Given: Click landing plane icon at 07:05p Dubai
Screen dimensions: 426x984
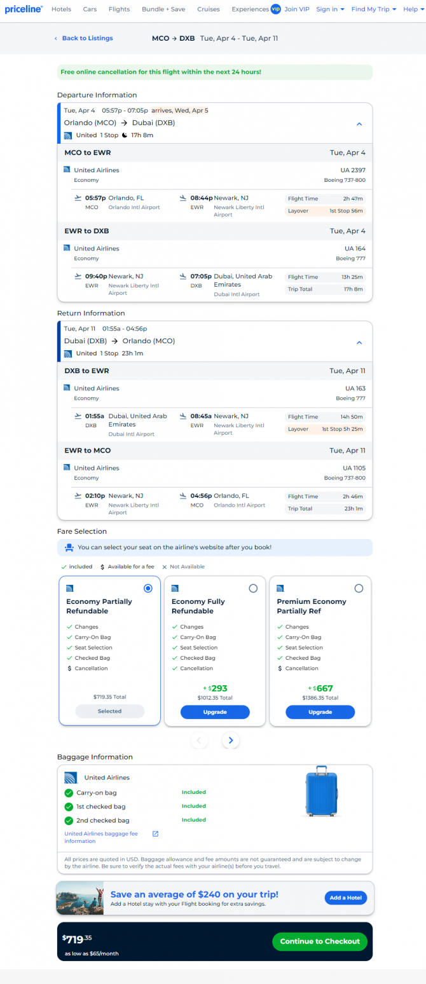Looking at the screenshot, I should pyautogui.click(x=184, y=276).
